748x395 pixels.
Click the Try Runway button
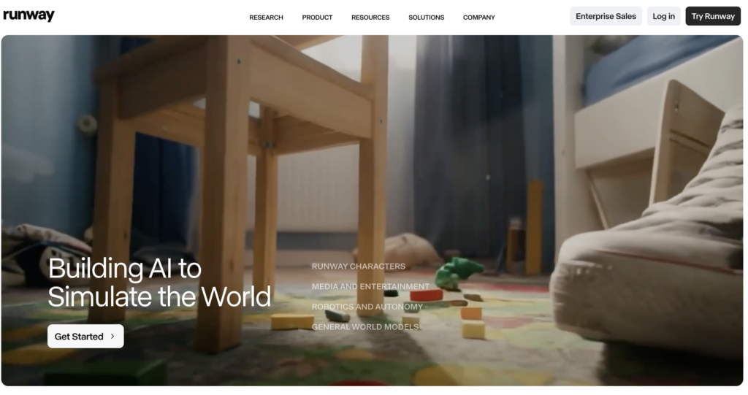(x=713, y=16)
